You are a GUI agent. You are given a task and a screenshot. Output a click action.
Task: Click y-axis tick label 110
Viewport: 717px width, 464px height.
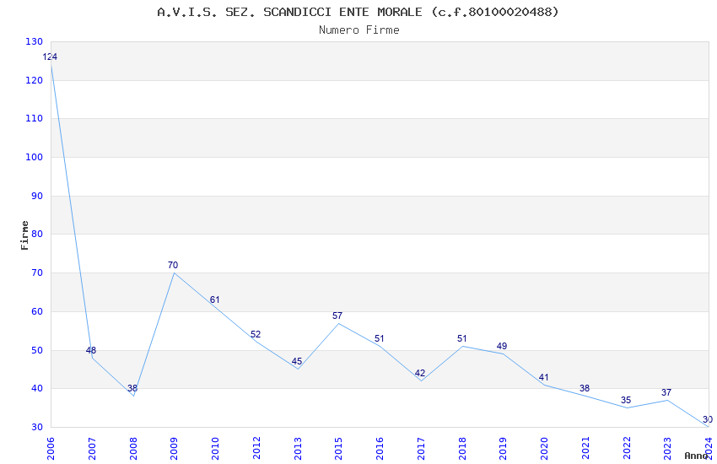click(35, 118)
